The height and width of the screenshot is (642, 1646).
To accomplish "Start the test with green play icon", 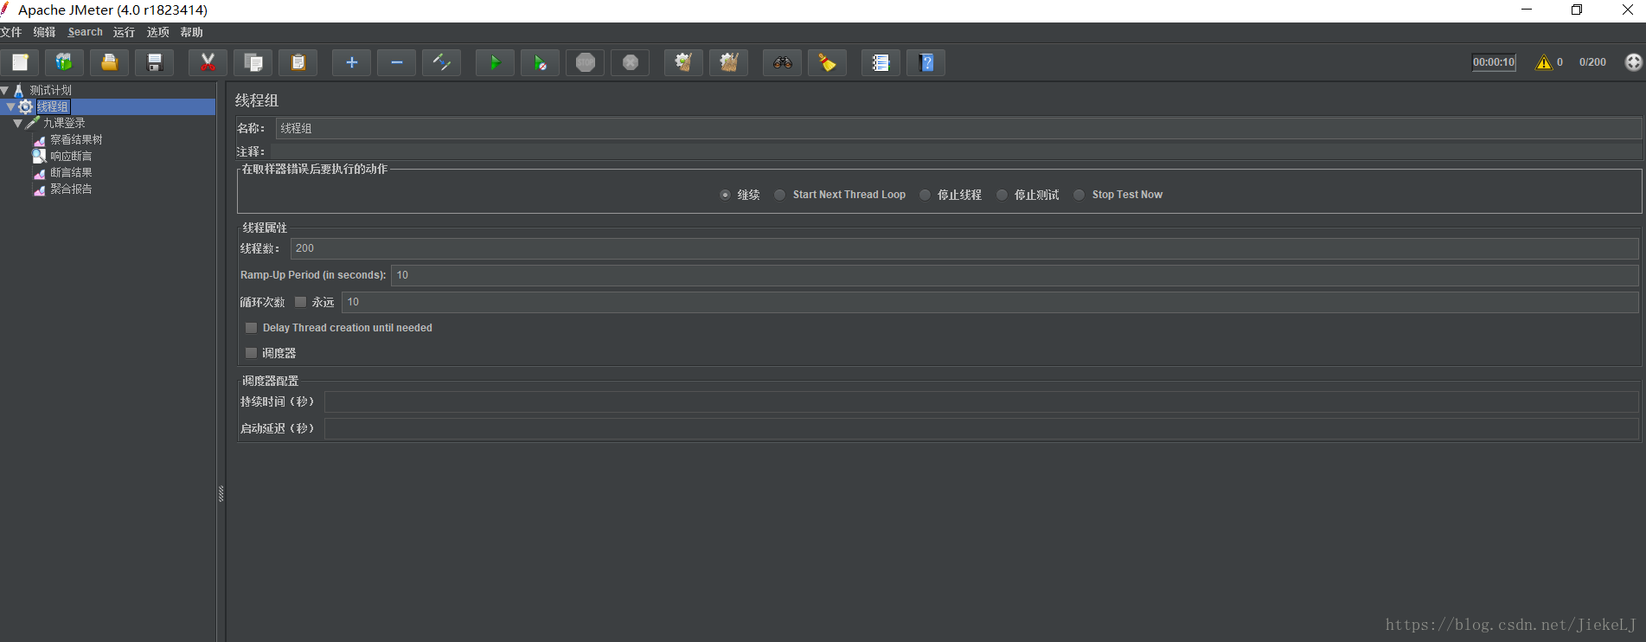I will [x=495, y=62].
